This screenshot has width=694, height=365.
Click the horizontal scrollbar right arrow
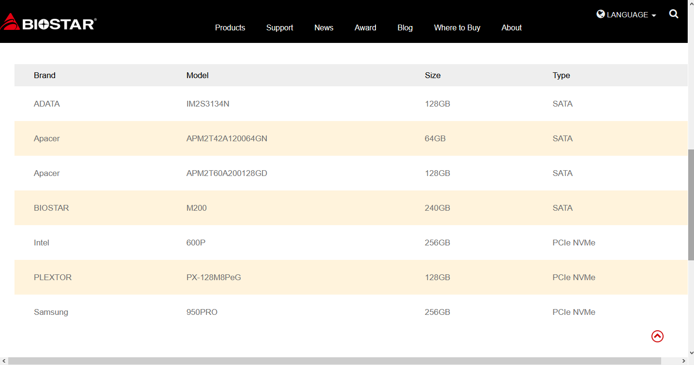pyautogui.click(x=683, y=361)
